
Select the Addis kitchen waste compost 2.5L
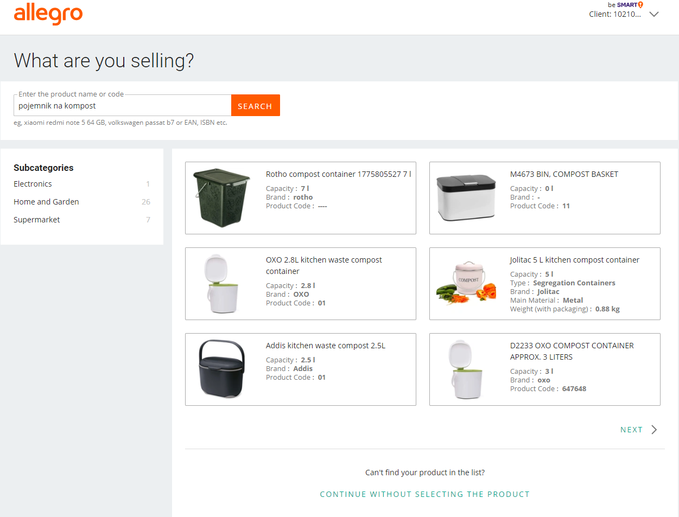pos(300,369)
